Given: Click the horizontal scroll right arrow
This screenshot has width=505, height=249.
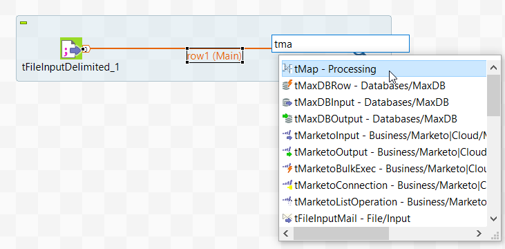Looking at the screenshot, I should 479,233.
